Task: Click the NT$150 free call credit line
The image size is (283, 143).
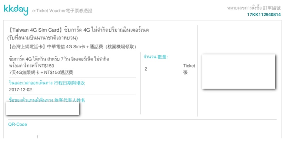Action: pos(32,66)
